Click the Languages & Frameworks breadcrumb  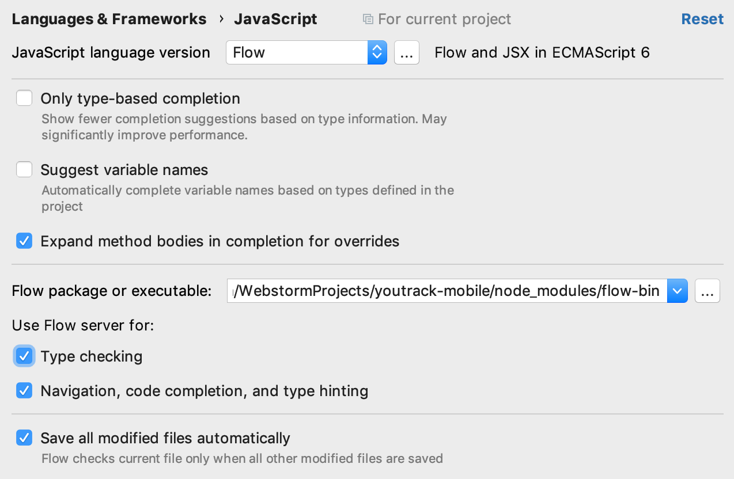pos(109,19)
